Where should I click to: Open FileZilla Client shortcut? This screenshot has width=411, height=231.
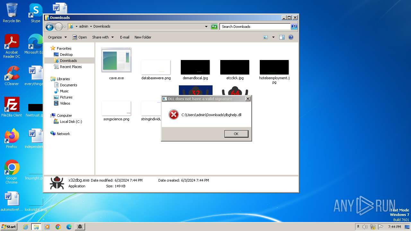12,107
